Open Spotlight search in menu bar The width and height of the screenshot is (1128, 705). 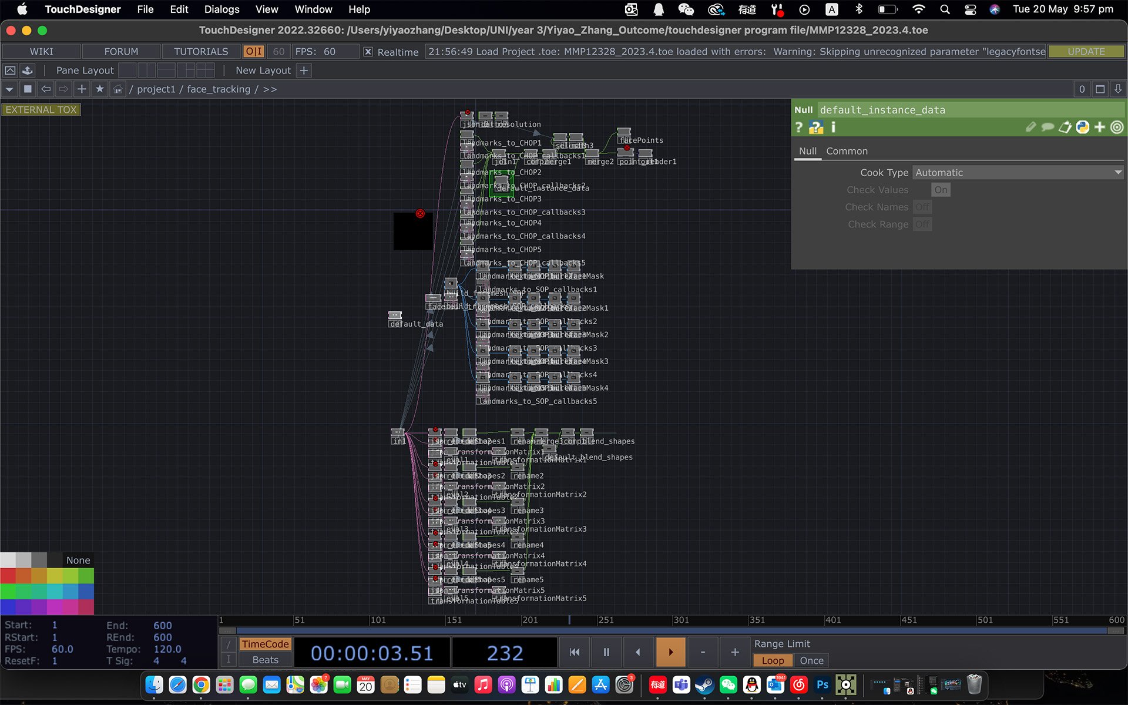[x=945, y=9]
